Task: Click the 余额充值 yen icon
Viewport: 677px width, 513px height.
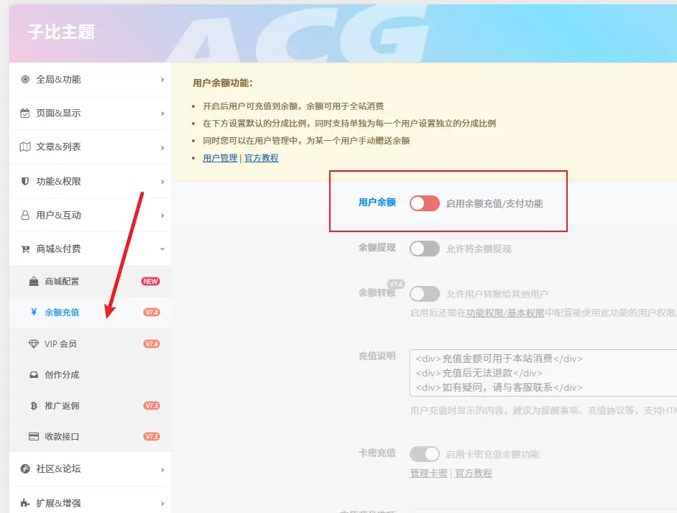Action: click(x=34, y=313)
